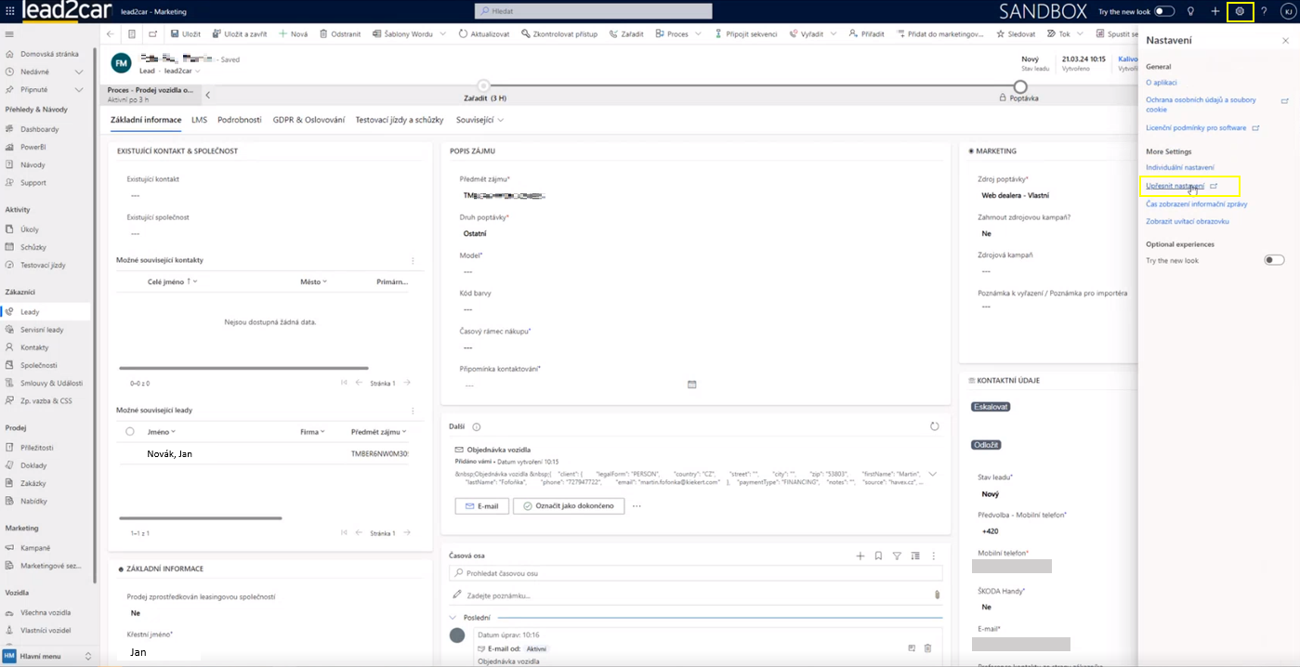Click the question mark help icon

tap(1264, 11)
